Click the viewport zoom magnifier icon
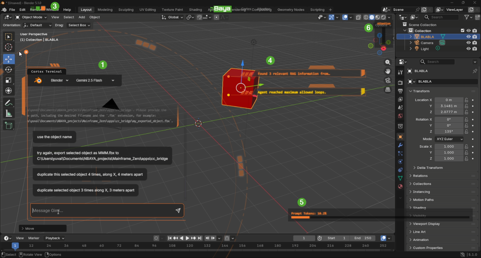 click(388, 62)
